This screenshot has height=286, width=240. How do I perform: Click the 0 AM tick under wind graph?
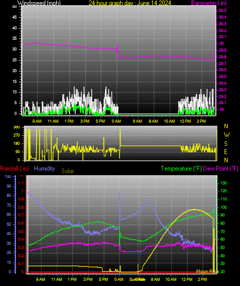pyautogui.click(x=116, y=121)
